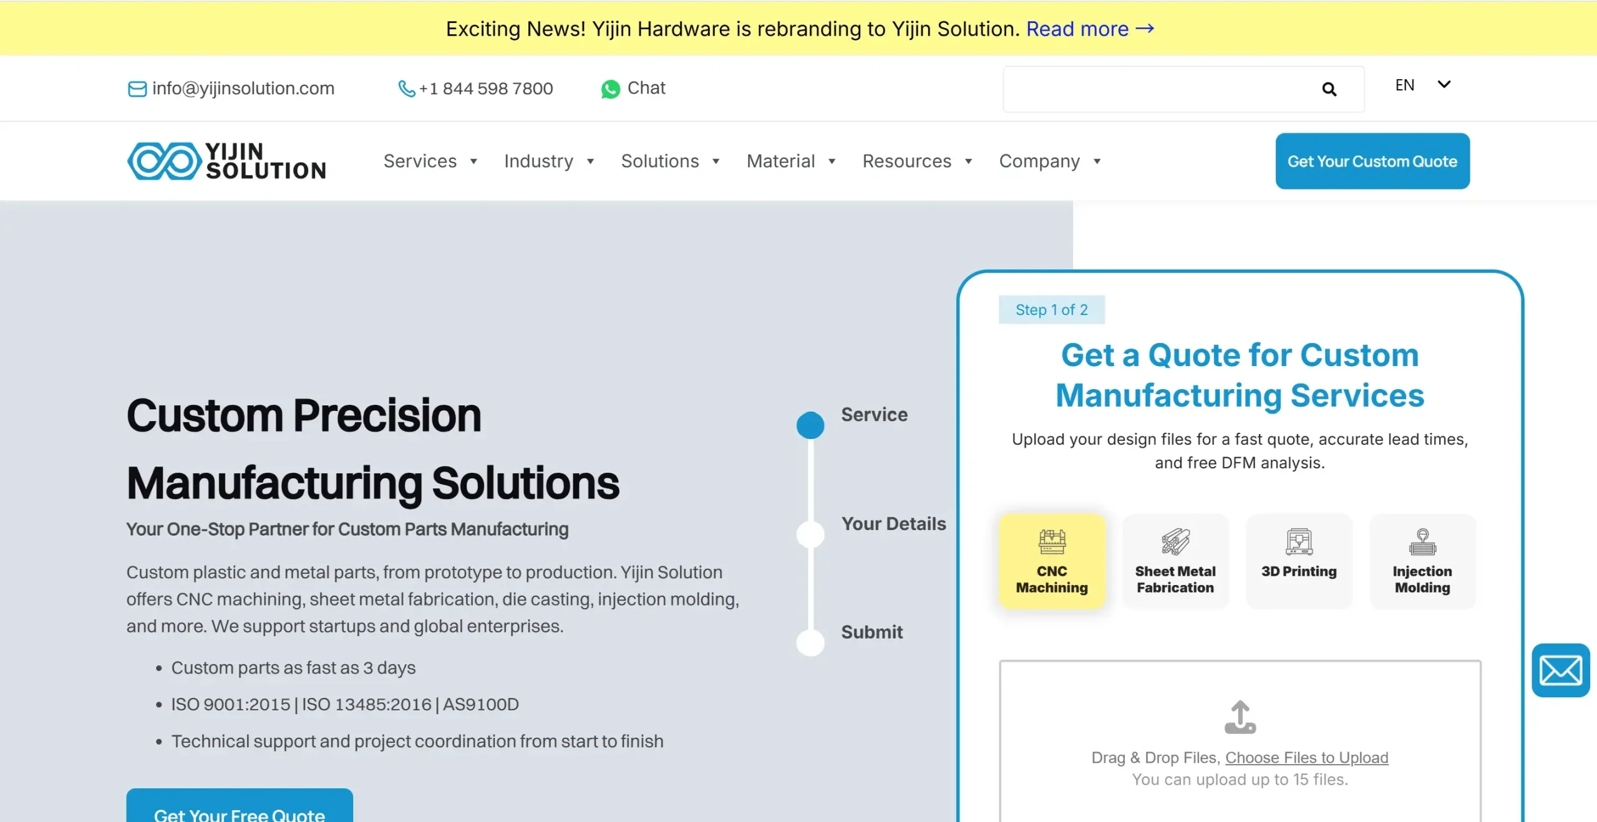Click the 'Step 1 of 2' badge

[x=1052, y=309]
